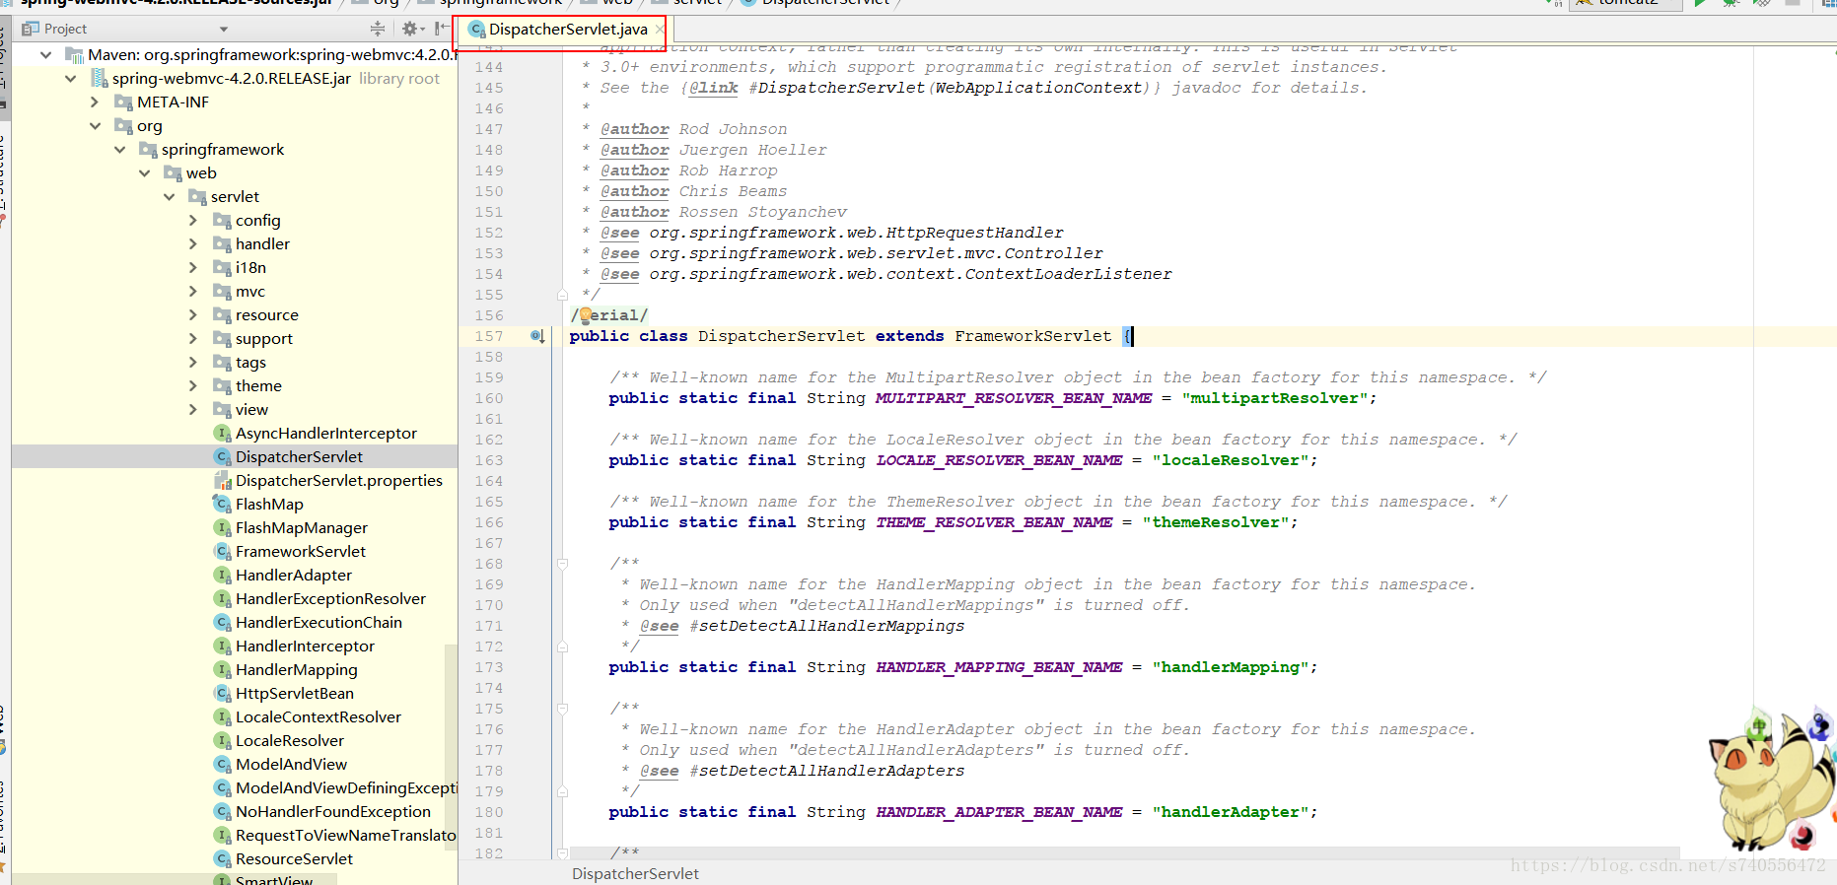The image size is (1837, 885).
Task: Click the intention bulb on line 156
Action: tap(585, 314)
